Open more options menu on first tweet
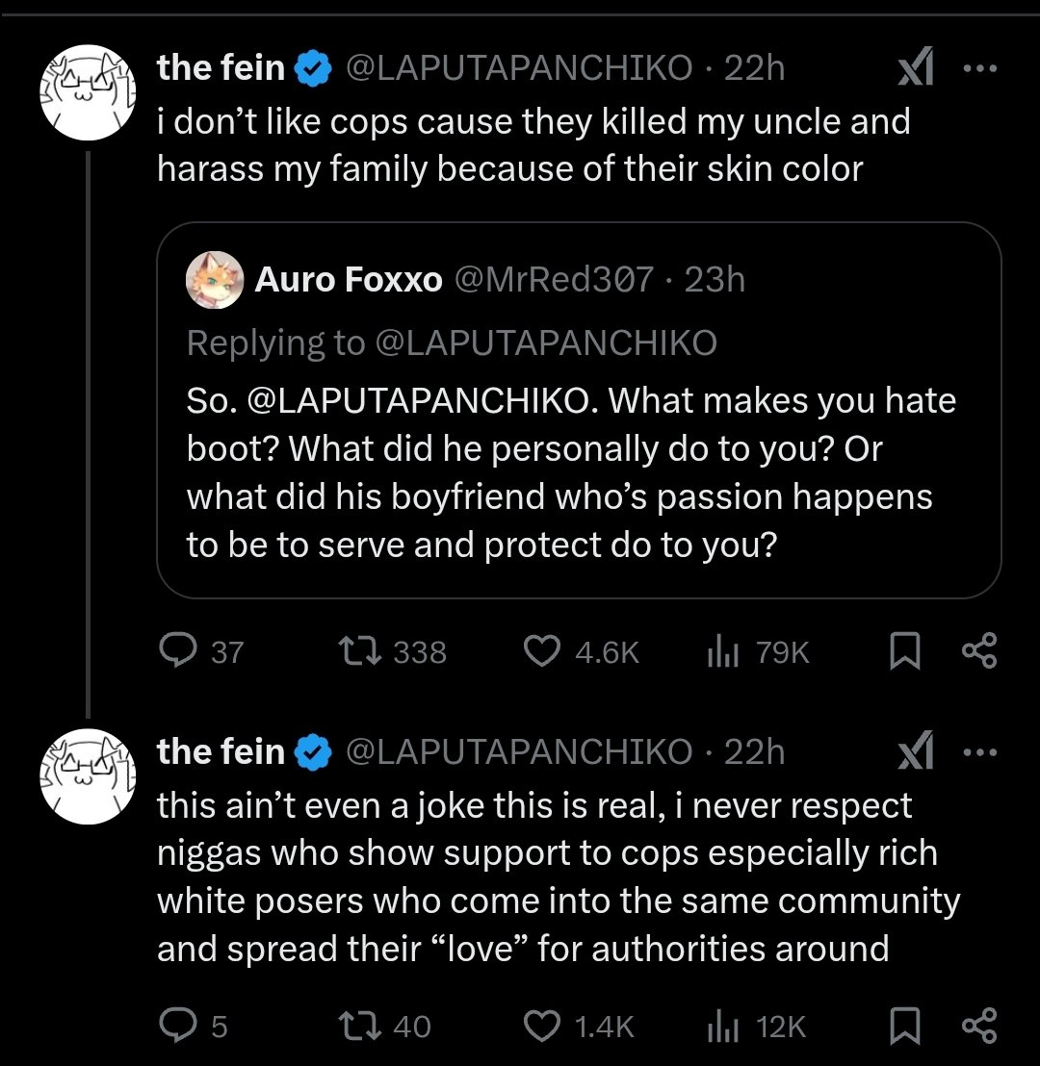 [x=980, y=68]
